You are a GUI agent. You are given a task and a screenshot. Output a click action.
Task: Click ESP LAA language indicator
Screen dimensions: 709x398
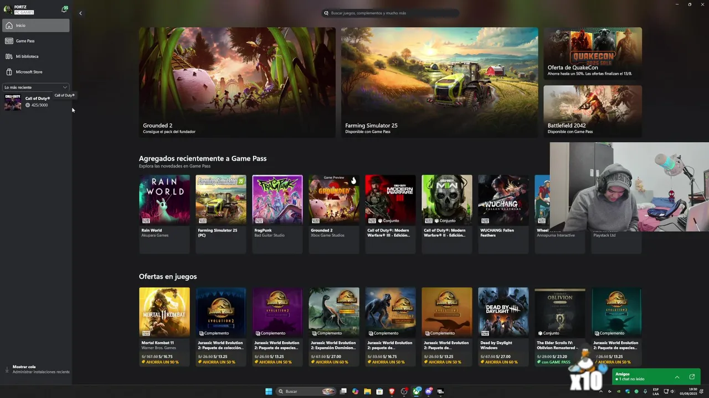[x=656, y=391]
